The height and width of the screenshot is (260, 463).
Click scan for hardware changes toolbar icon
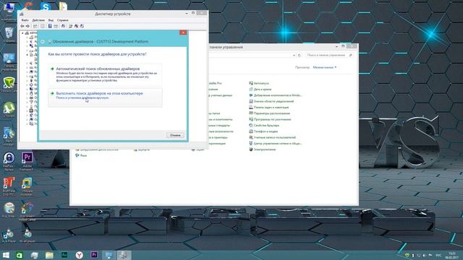(63, 26)
